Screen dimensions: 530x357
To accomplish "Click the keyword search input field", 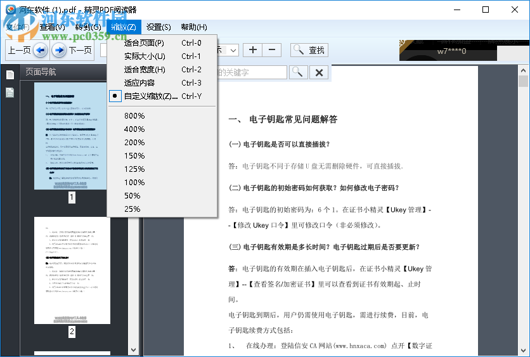I will click(x=252, y=72).
